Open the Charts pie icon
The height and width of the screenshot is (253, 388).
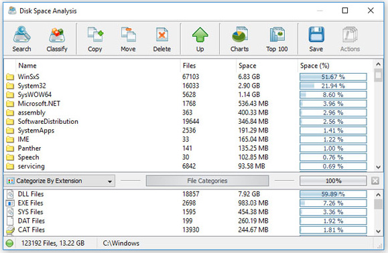(x=239, y=39)
